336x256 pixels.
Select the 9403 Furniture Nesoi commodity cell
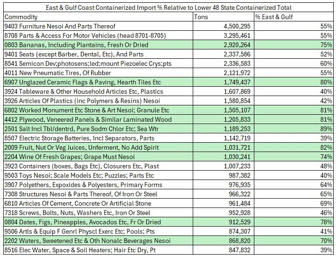60,26
